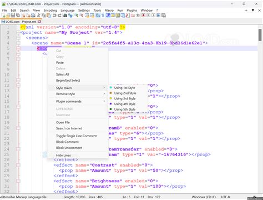Toggle synchronized vertical scrolling in toolbar
The image size is (263, 200).
[x=87, y=16]
